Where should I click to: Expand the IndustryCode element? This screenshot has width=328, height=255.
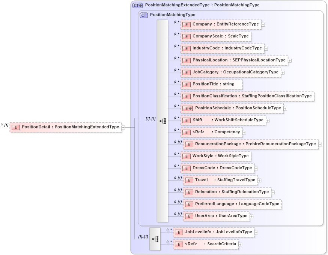[266, 48]
